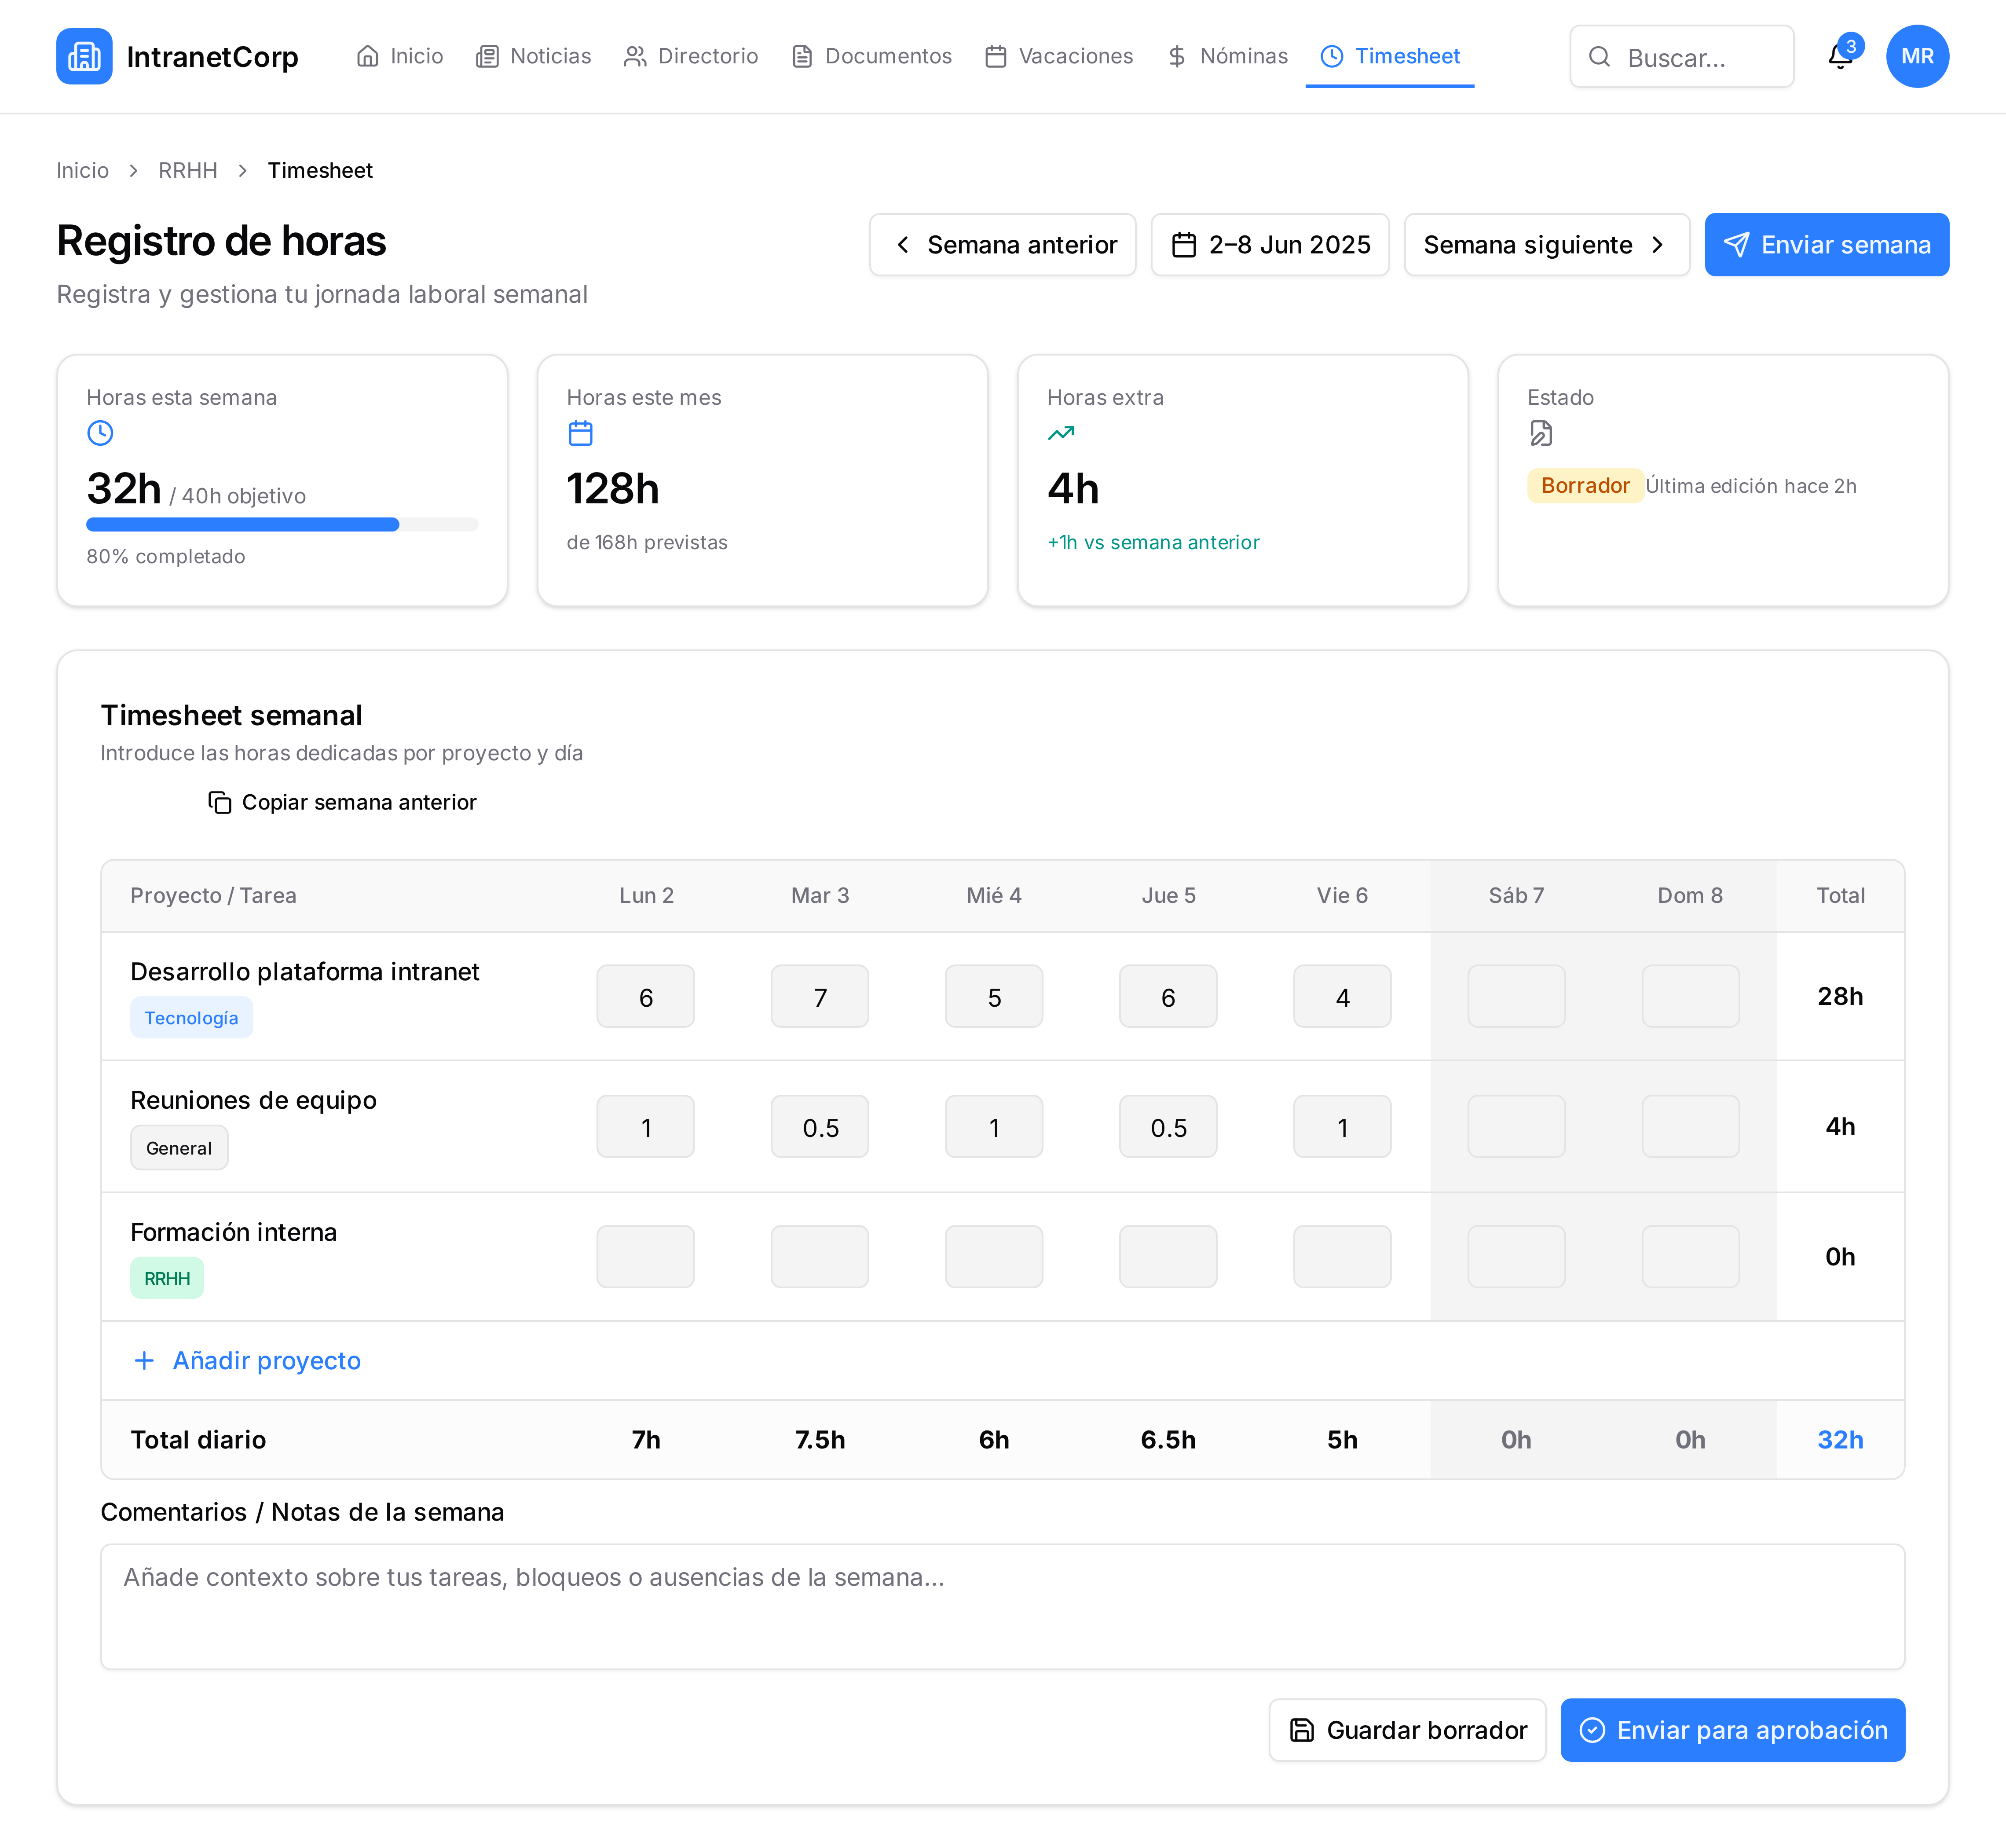The width and height of the screenshot is (2006, 1848).
Task: Click the Tecnología tag
Action: [191, 1018]
